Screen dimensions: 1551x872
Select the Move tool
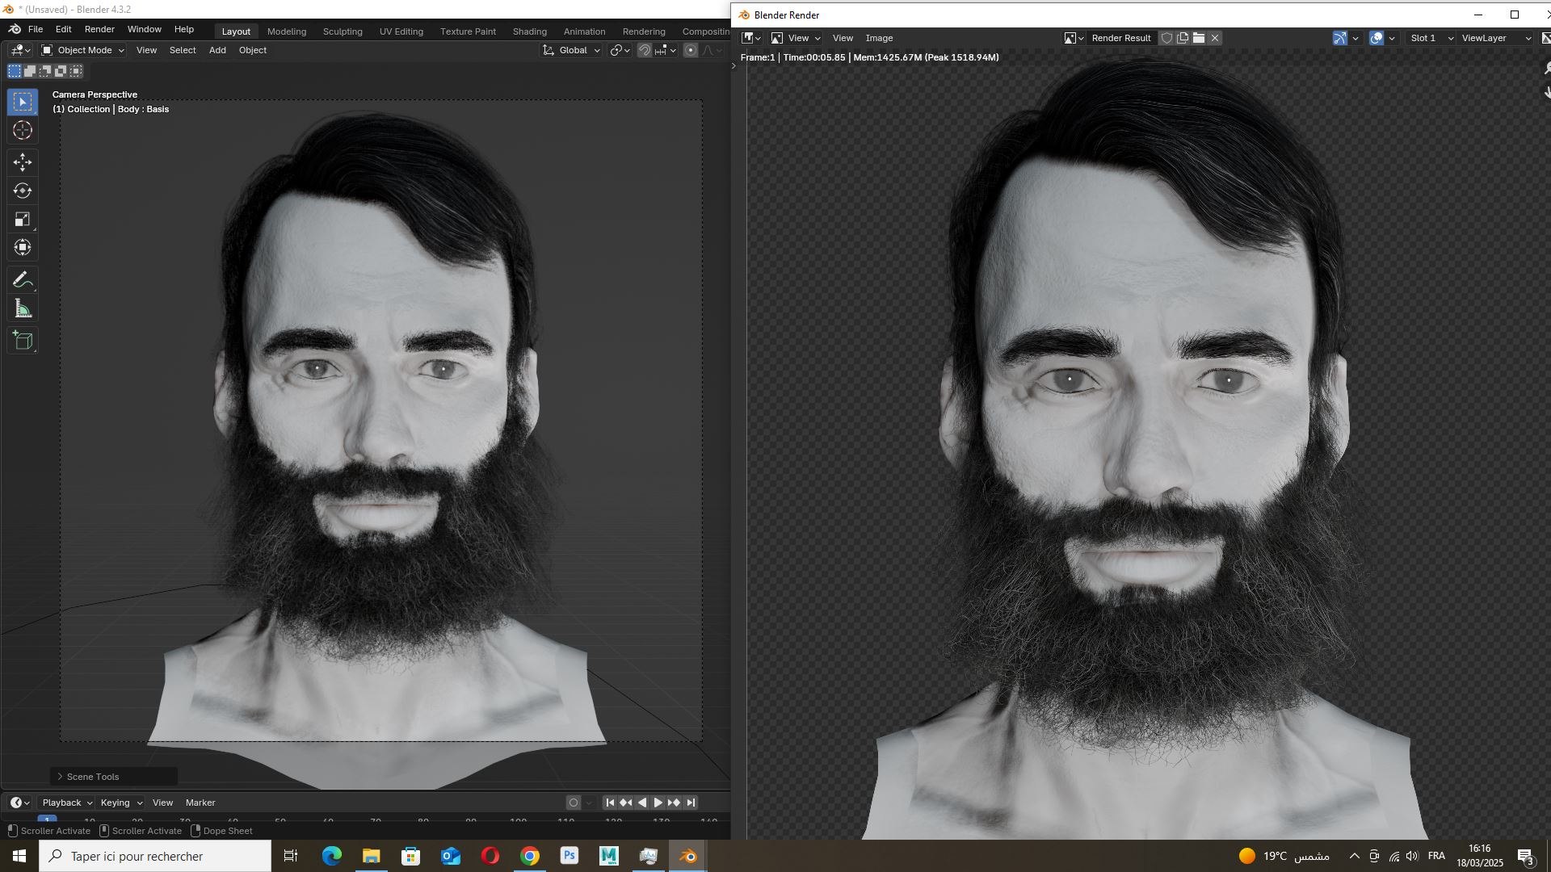(x=23, y=162)
